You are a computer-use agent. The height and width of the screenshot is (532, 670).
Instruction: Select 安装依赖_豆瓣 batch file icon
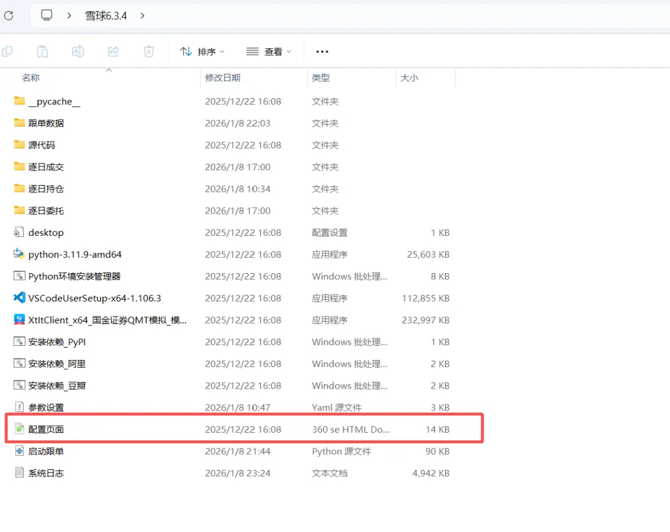[x=19, y=385]
